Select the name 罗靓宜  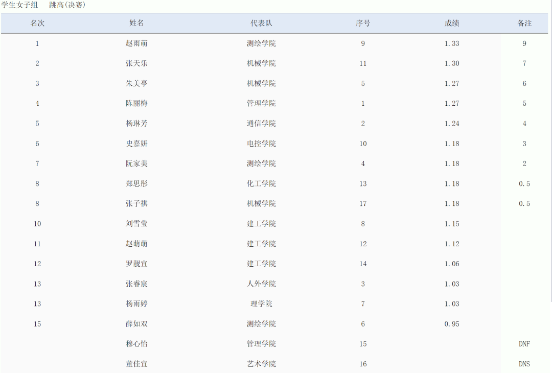coord(136,264)
